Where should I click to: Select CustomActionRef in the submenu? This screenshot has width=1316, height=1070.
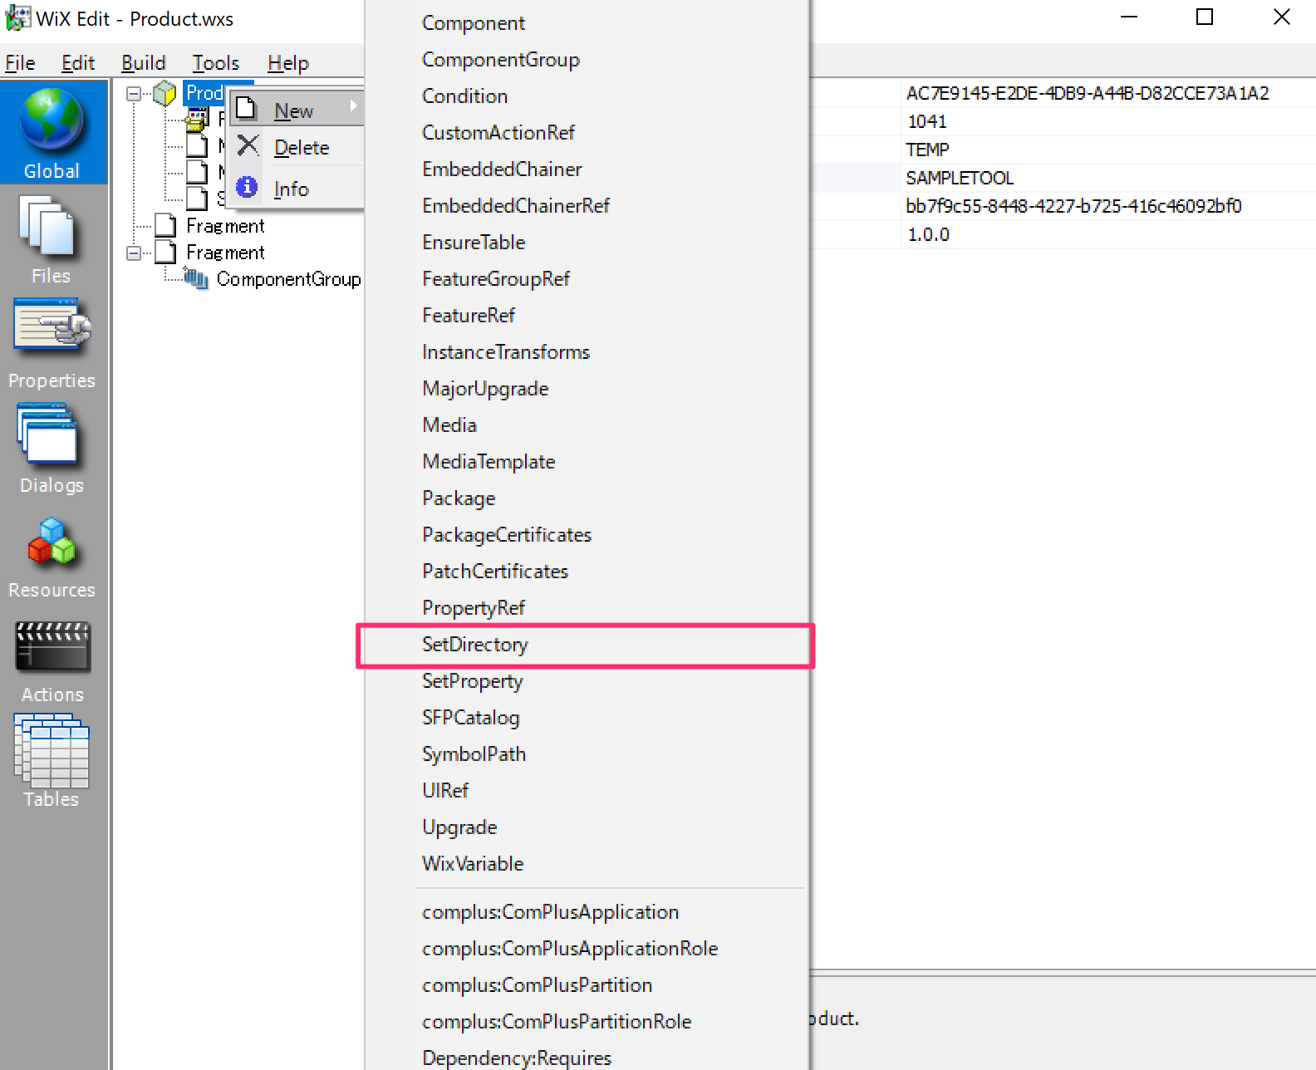point(585,133)
